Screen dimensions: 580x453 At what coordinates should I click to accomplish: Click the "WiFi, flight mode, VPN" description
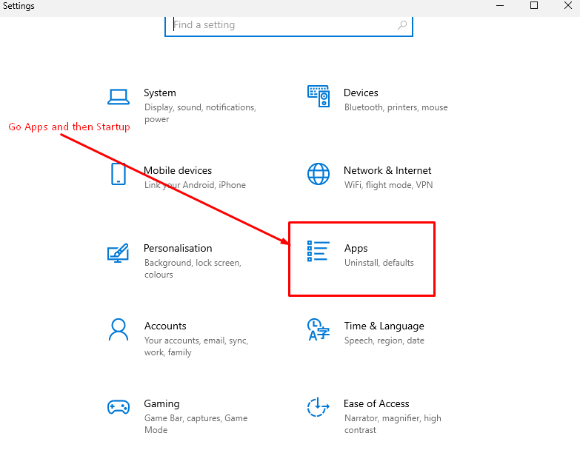[388, 185]
